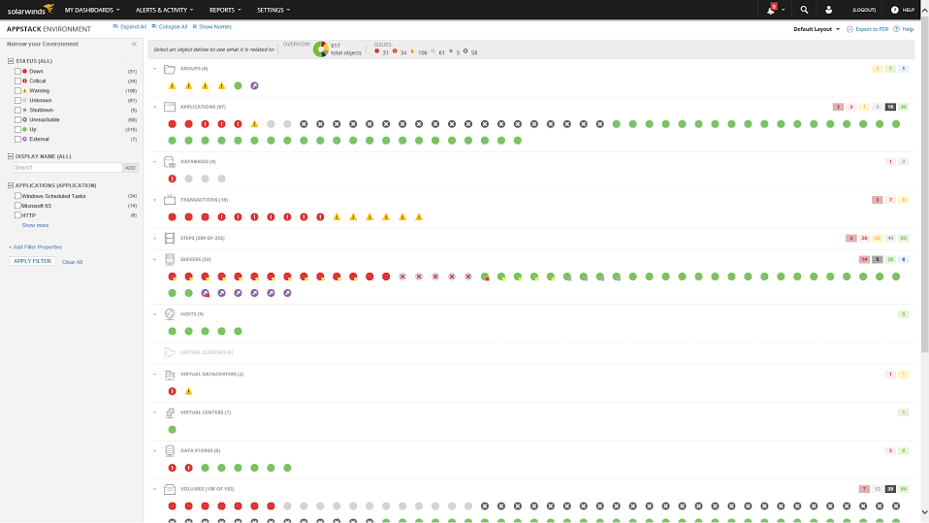Click the Help question mark icon
The height and width of the screenshot is (523, 929).
(x=895, y=10)
